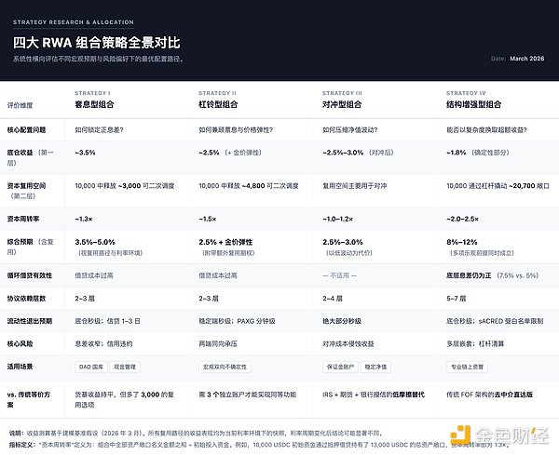The image size is (559, 455).
Task: Click the '2.5% + 金价弹性' combined return value
Action: click(x=225, y=242)
